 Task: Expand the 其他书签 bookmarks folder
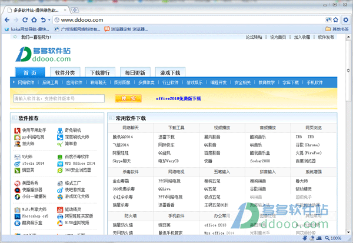tap(337, 29)
